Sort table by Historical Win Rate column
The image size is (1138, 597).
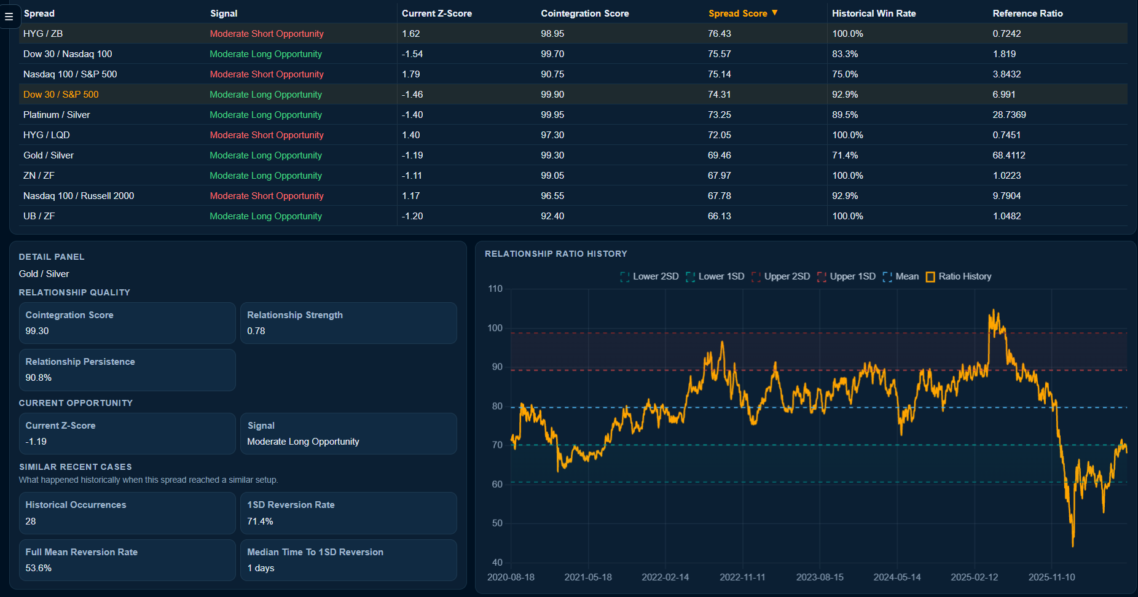click(x=874, y=14)
